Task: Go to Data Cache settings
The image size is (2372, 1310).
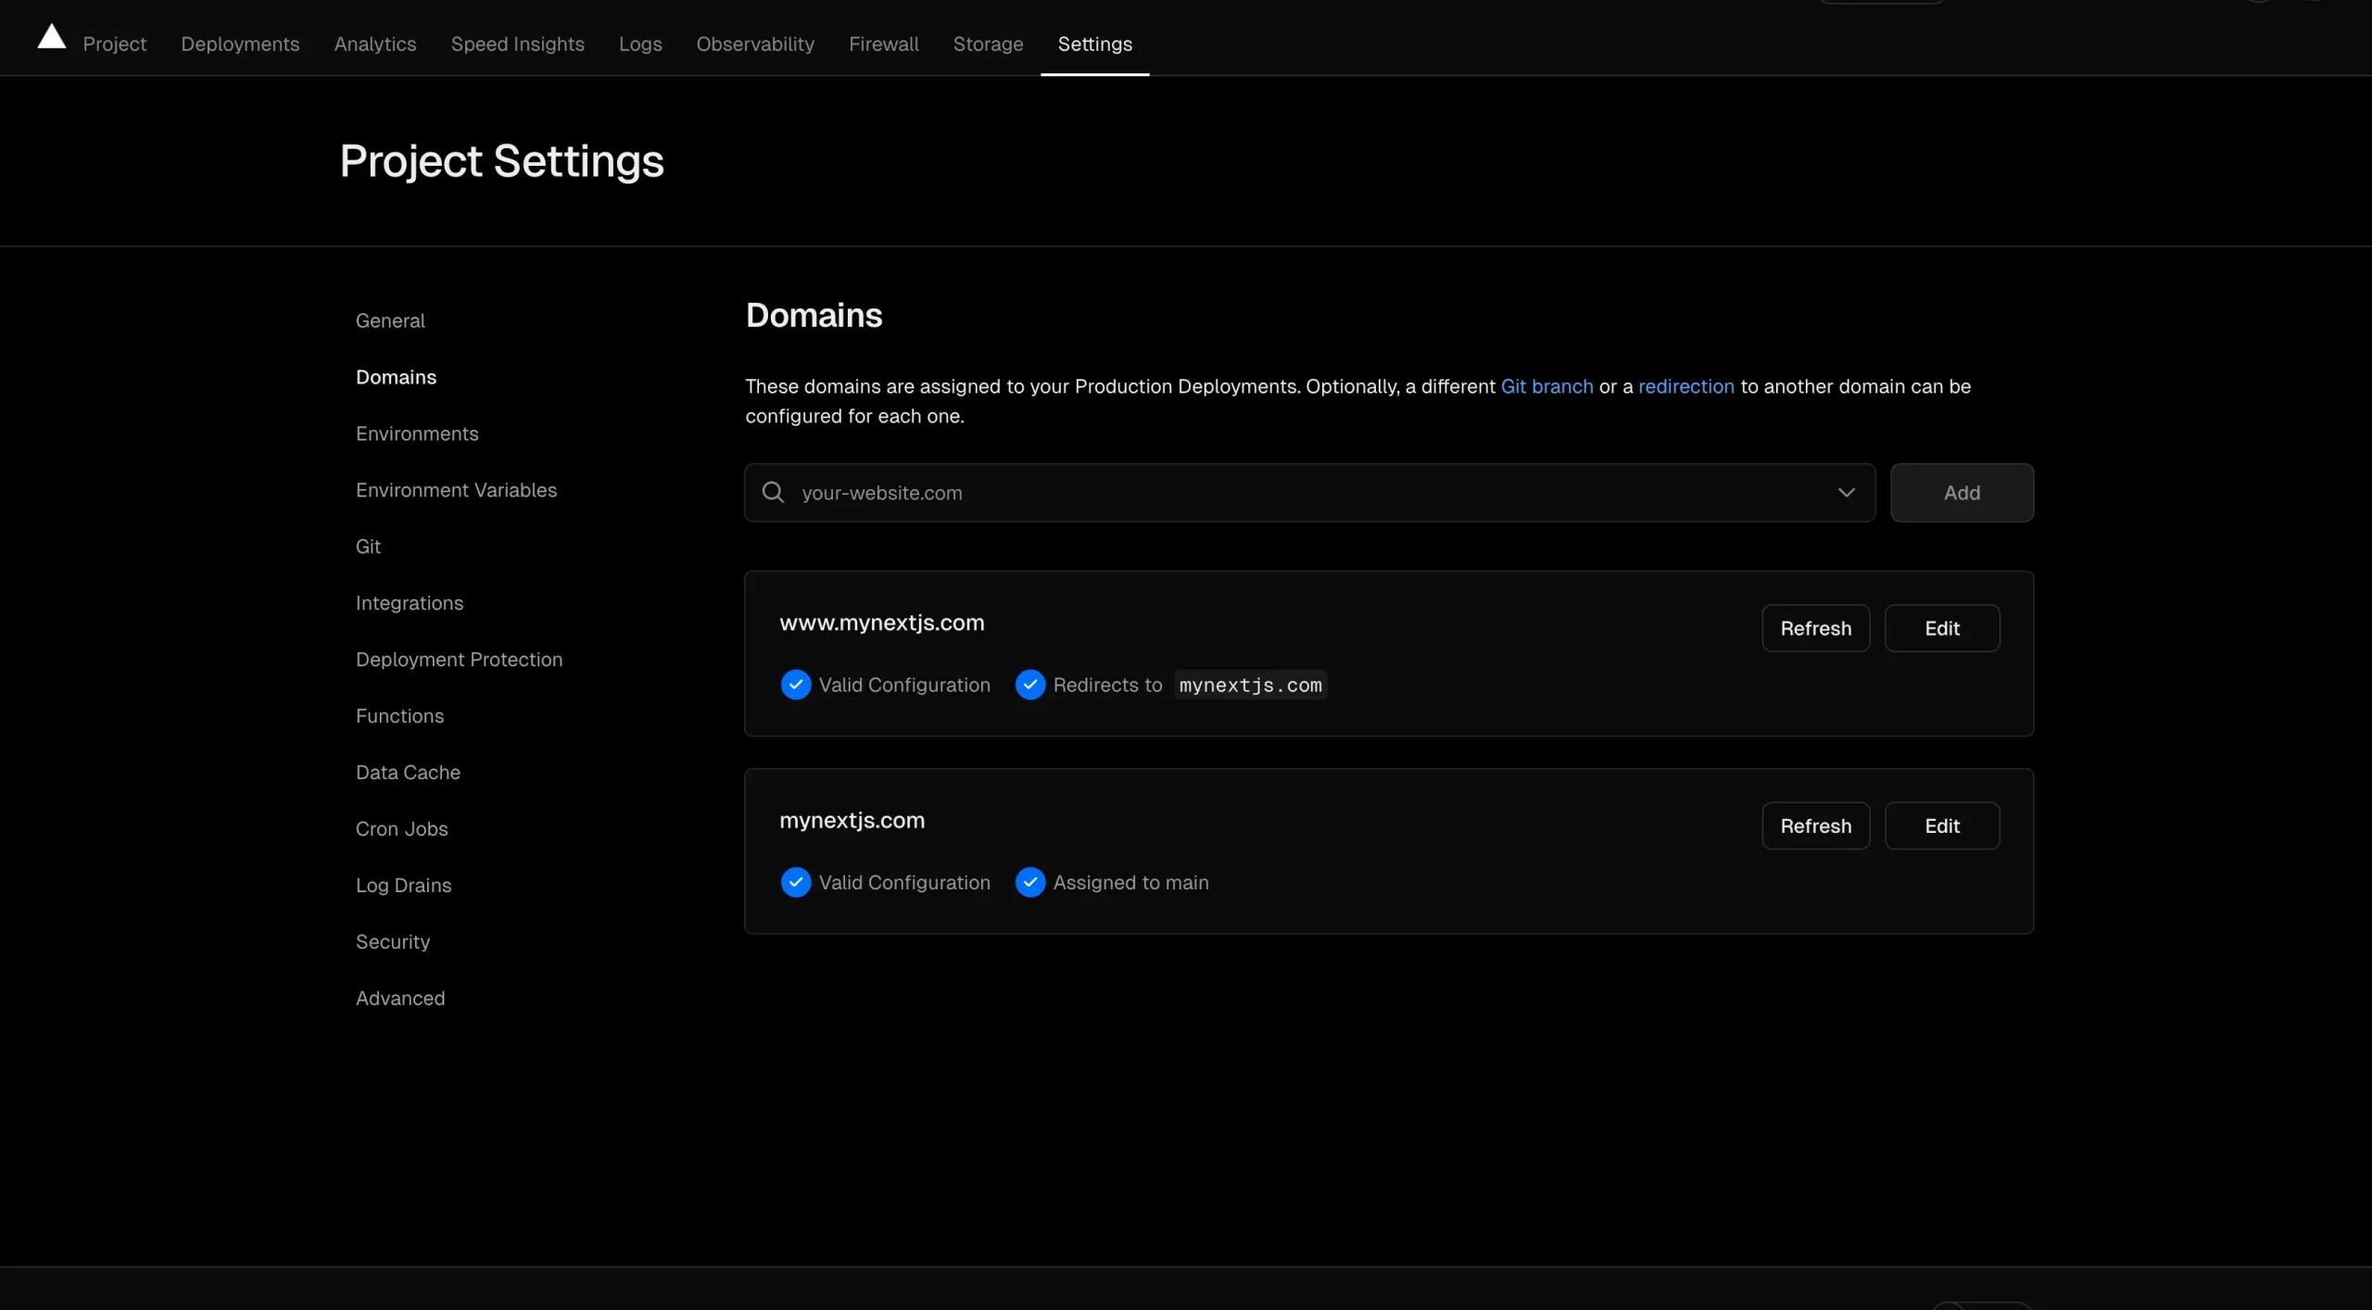Action: (x=408, y=773)
